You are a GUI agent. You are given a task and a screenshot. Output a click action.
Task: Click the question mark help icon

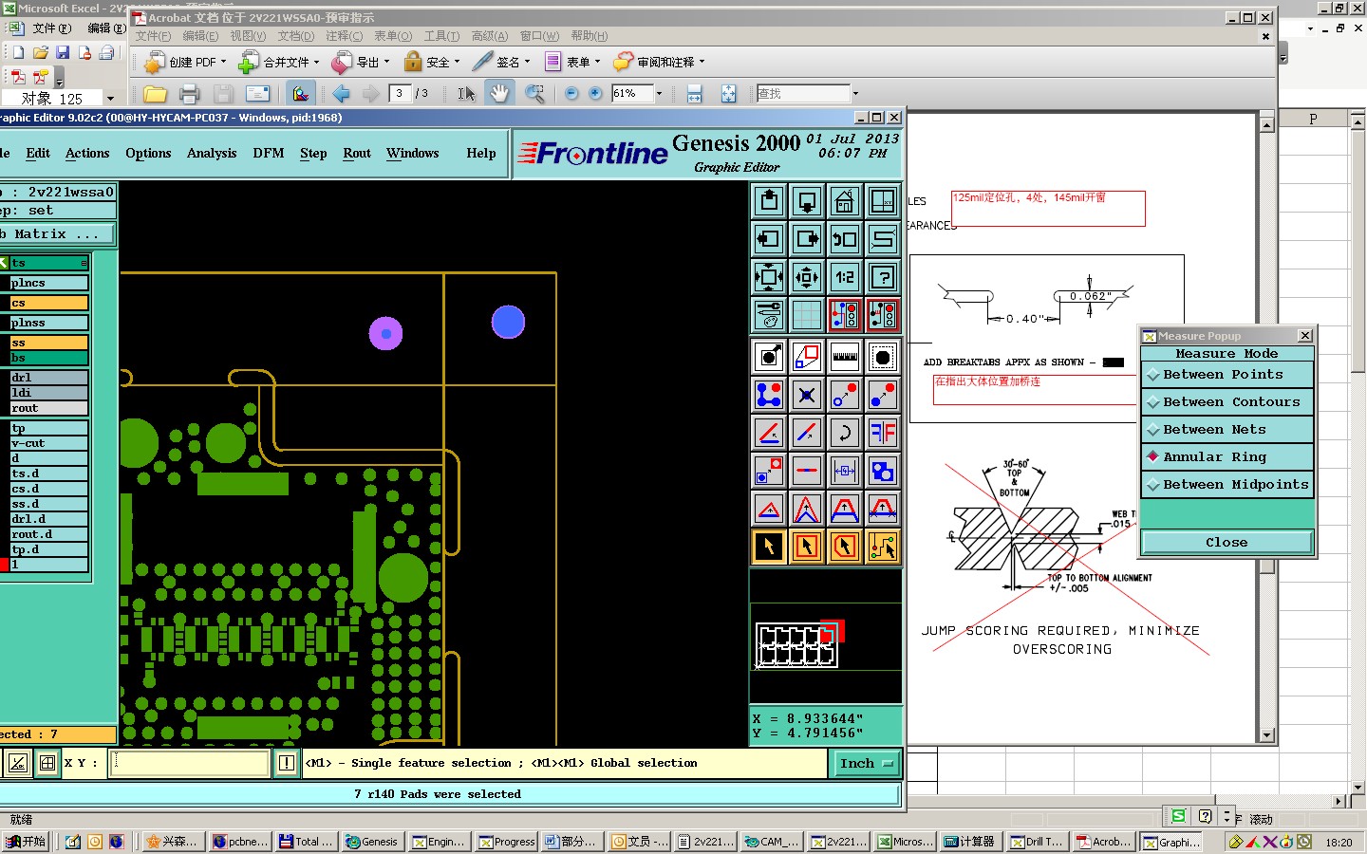[883, 277]
